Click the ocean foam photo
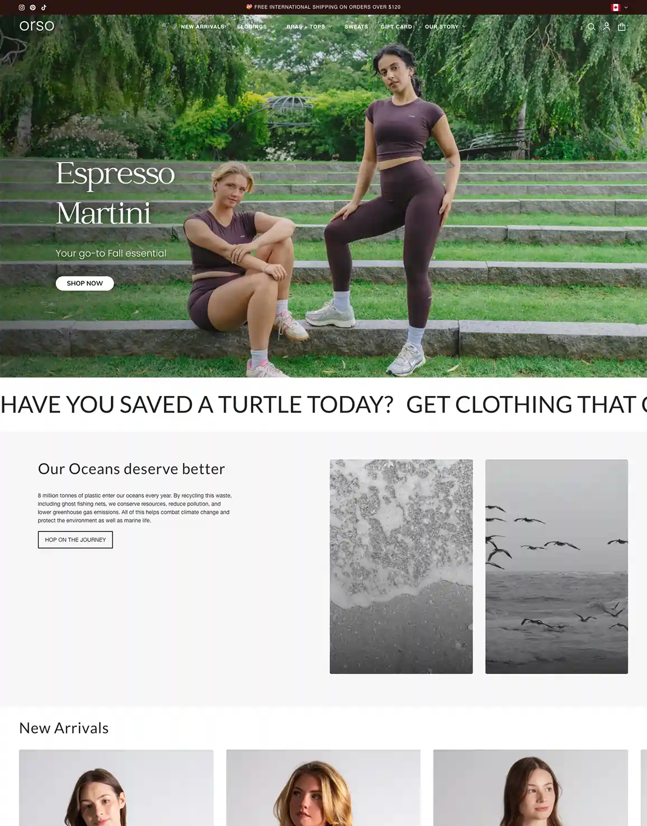 click(x=401, y=567)
